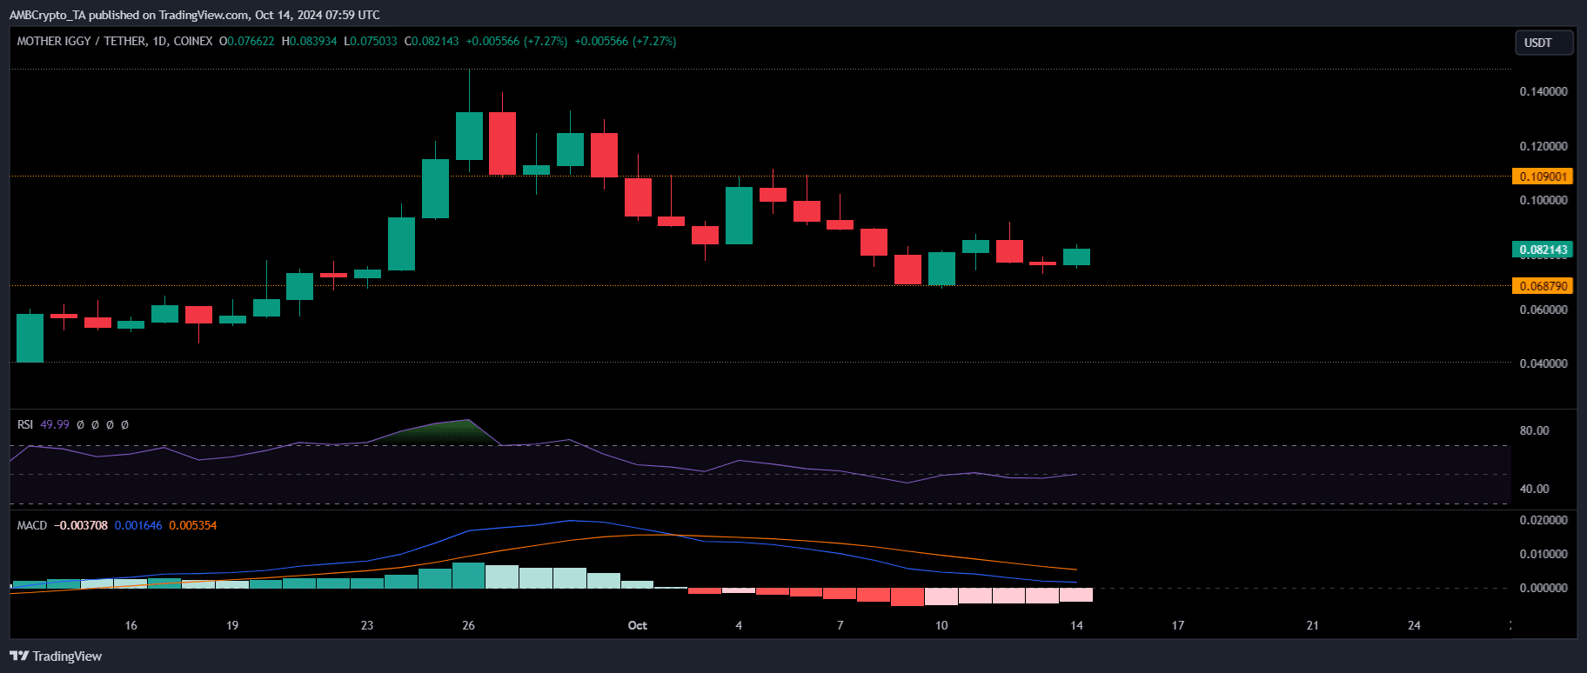Click the TradingView logo
This screenshot has width=1587, height=673.
pos(56,656)
